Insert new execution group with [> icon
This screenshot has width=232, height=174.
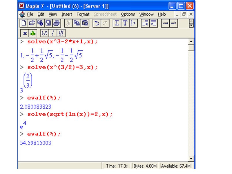coord(133,23)
